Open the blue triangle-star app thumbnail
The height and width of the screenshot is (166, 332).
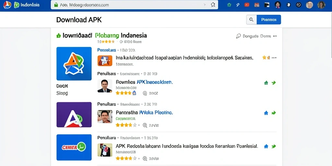74,64
